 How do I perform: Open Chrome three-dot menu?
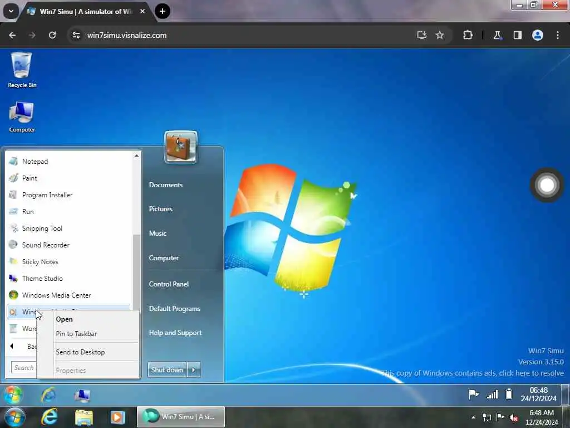pyautogui.click(x=558, y=35)
